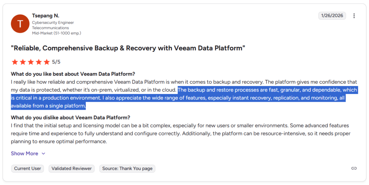Click the orange "T" reviewer avatar
Viewport: 369px width, 185px height.
[x=20, y=24]
